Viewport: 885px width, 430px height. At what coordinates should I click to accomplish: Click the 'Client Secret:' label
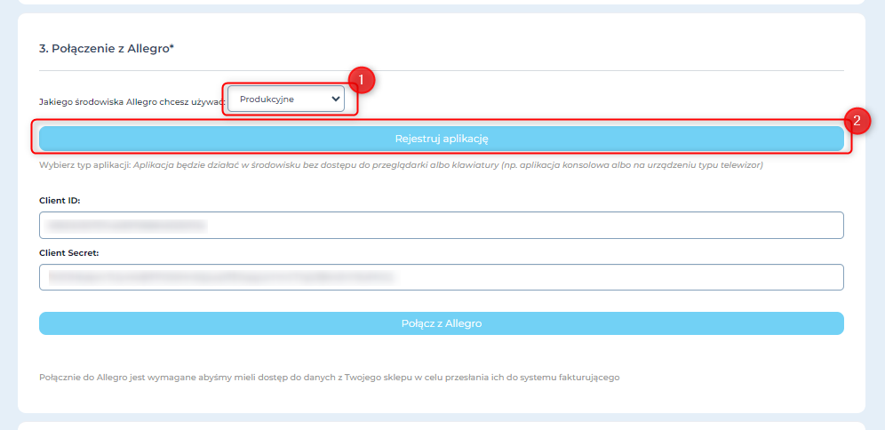point(68,253)
